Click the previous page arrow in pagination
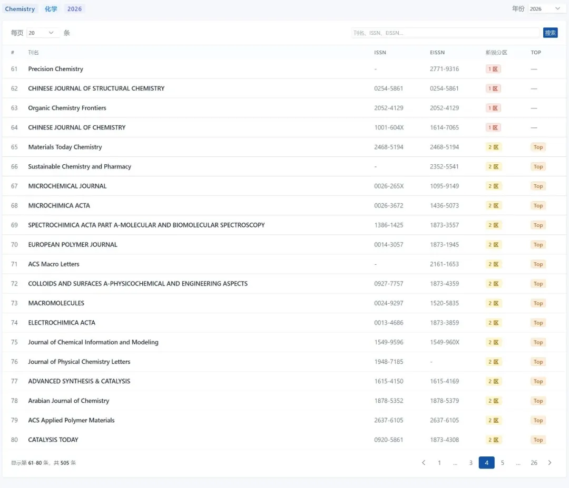Viewport: 569px width, 488px height. click(x=424, y=463)
